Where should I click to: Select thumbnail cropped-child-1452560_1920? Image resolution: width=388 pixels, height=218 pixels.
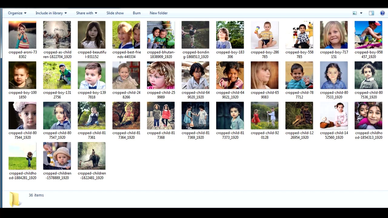pyautogui.click(x=334, y=115)
